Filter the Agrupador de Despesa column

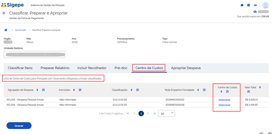coord(43,90)
